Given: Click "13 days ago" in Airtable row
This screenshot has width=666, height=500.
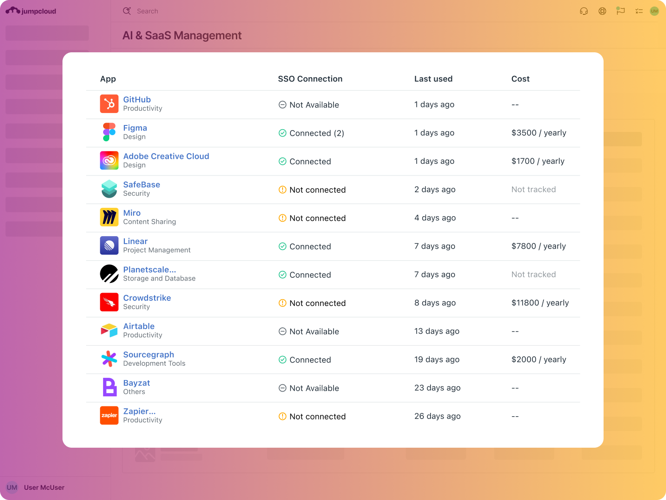Looking at the screenshot, I should click(437, 331).
